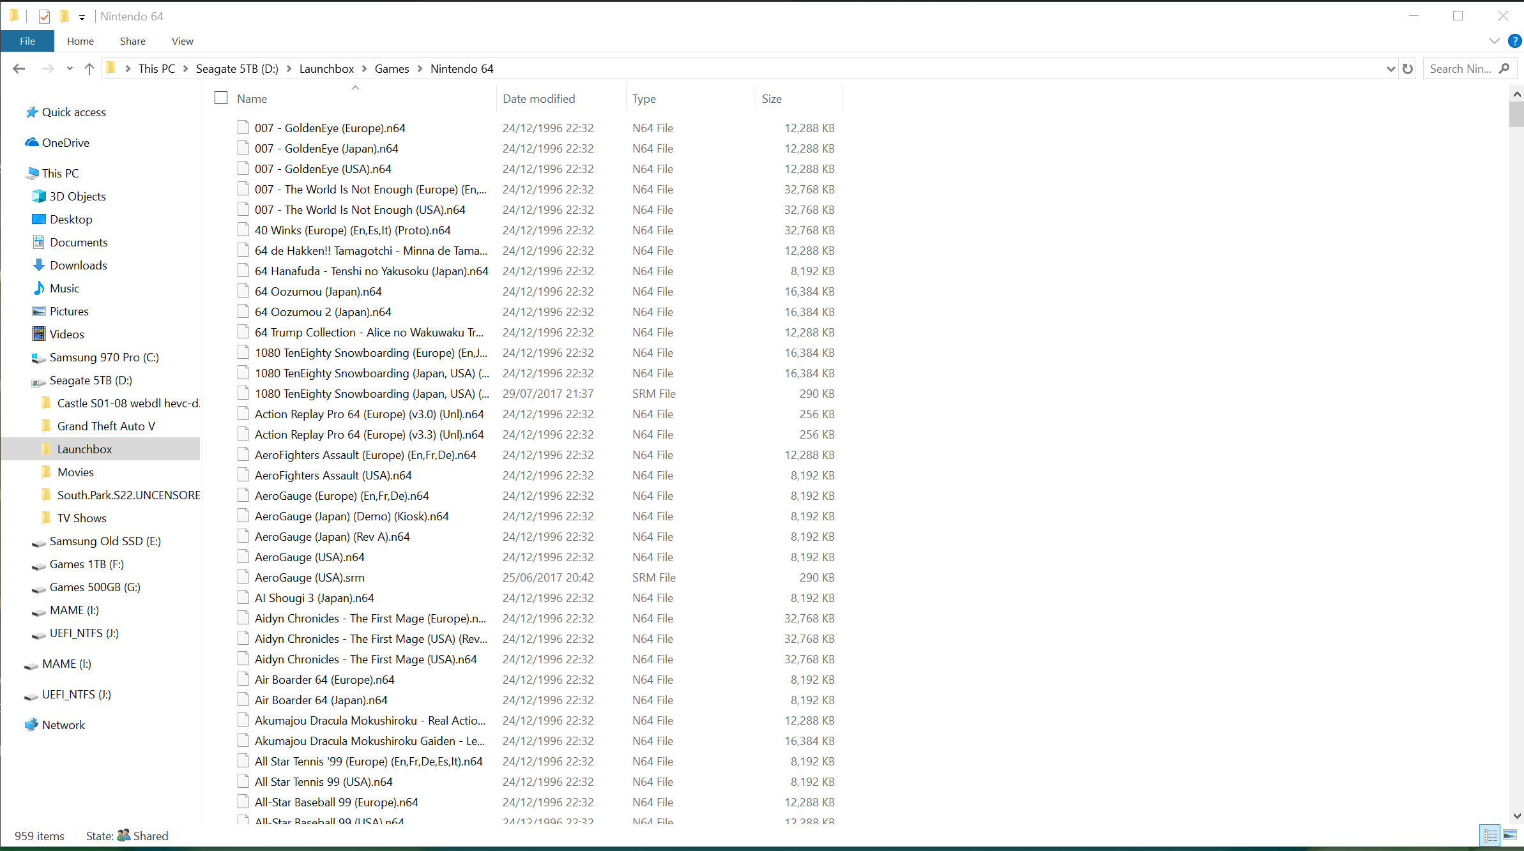This screenshot has width=1524, height=851.
Task: Click file list scrollbar up arrow
Action: [1516, 94]
